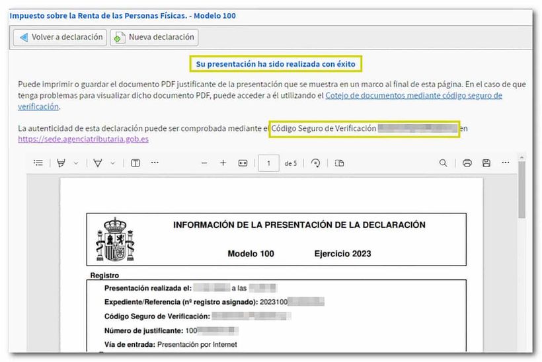Image resolution: width=542 pixels, height=362 pixels.
Task: Click the 'Presentación realizada el:' line
Action: pyautogui.click(x=190, y=288)
